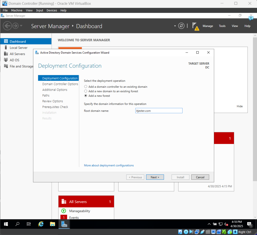This screenshot has height=235, width=257.
Task: Open taskbar search magnifier
Action: coord(17,224)
